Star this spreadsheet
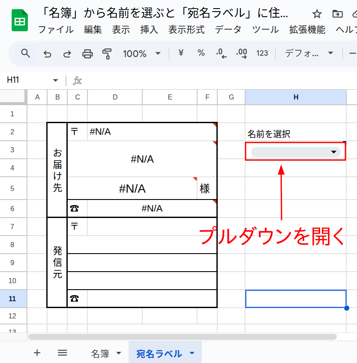This screenshot has width=357, height=363. pyautogui.click(x=317, y=14)
